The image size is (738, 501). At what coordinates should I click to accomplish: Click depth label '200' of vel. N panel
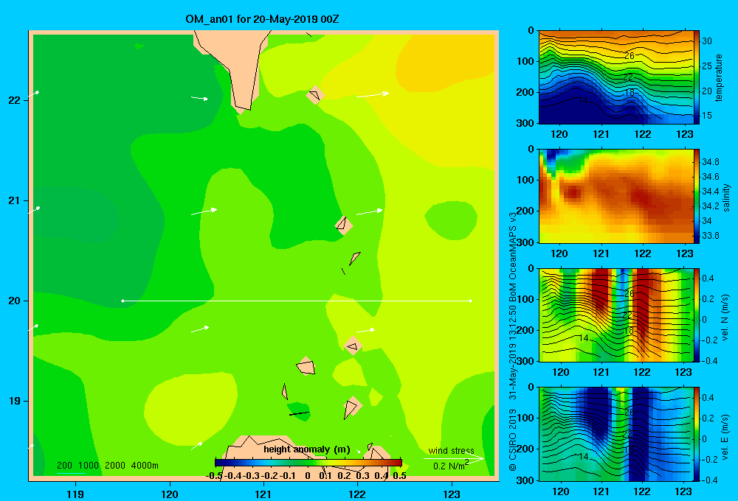point(525,330)
